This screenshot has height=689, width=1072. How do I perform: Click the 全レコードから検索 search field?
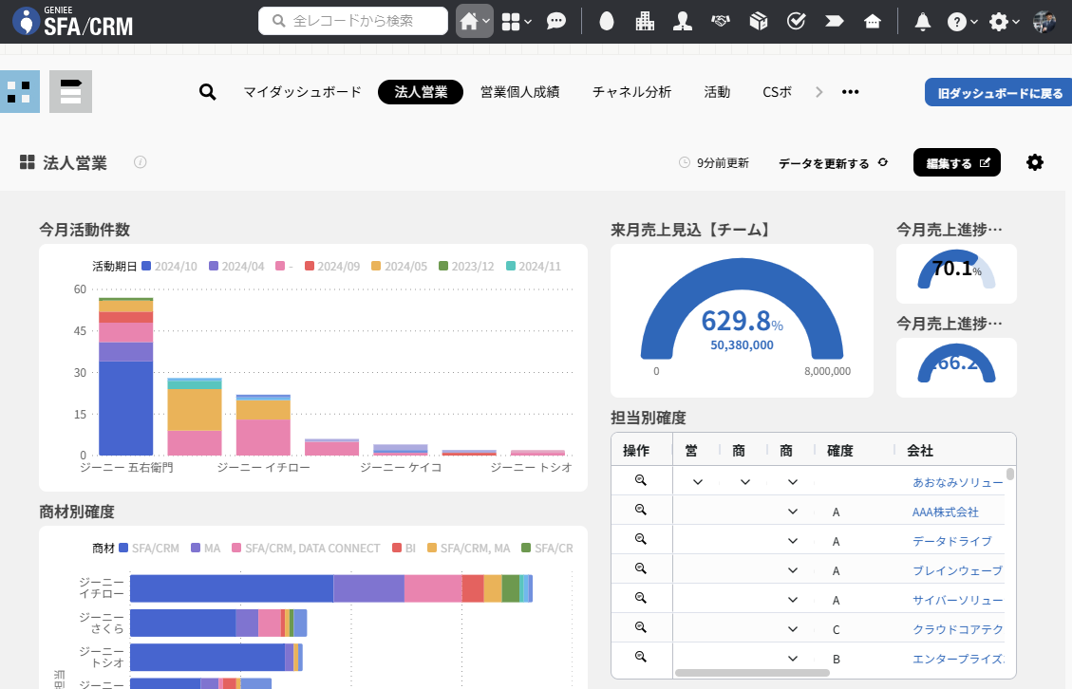[x=353, y=21]
